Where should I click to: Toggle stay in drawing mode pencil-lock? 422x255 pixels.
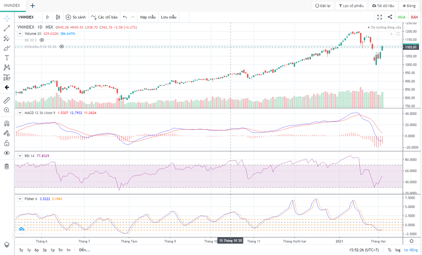7,133
